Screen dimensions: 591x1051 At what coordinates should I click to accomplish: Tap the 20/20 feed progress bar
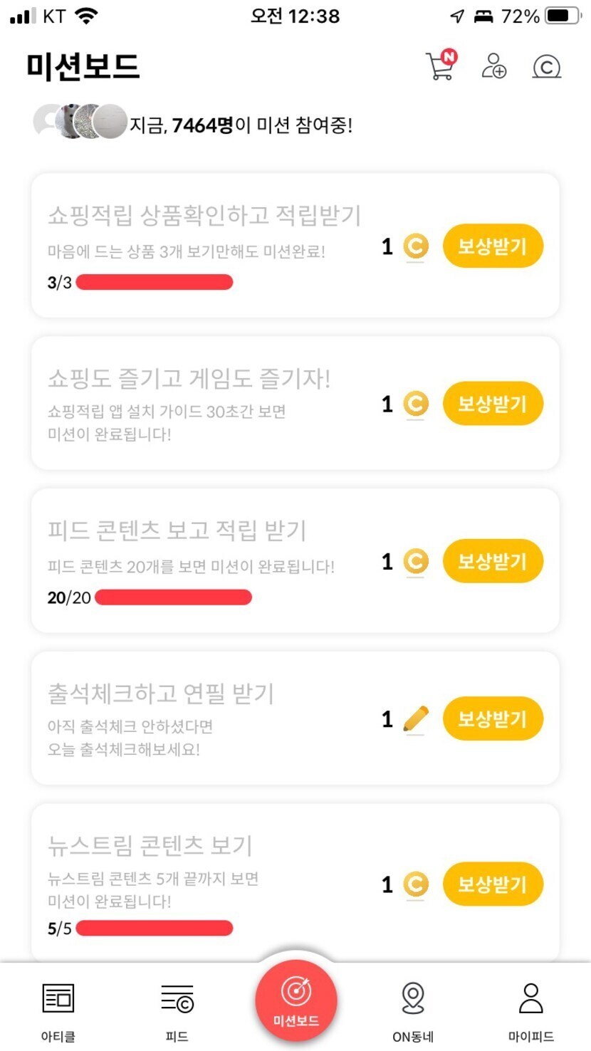click(173, 597)
